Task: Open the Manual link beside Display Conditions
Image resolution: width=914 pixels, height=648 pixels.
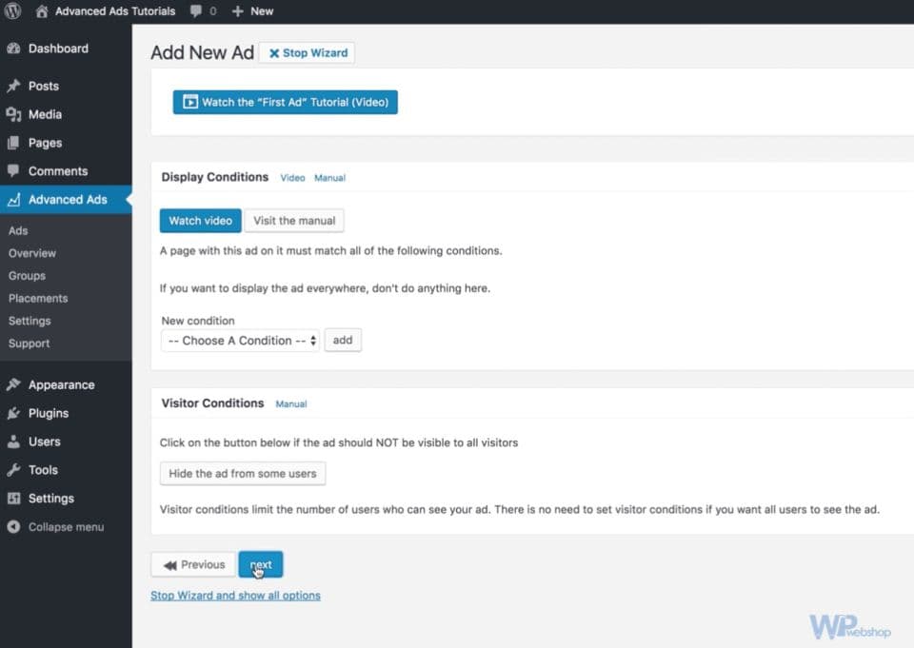Action: click(330, 178)
